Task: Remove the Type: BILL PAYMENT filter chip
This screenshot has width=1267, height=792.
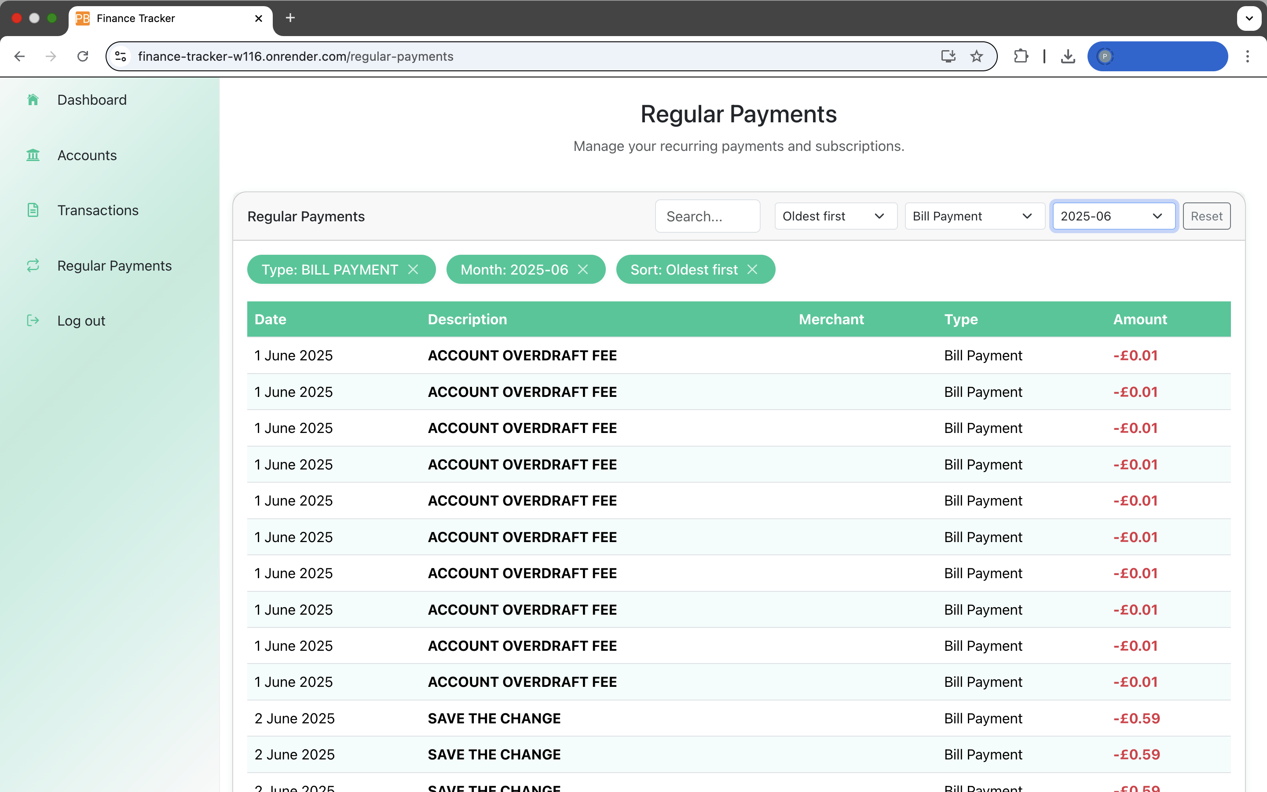Action: 414,269
